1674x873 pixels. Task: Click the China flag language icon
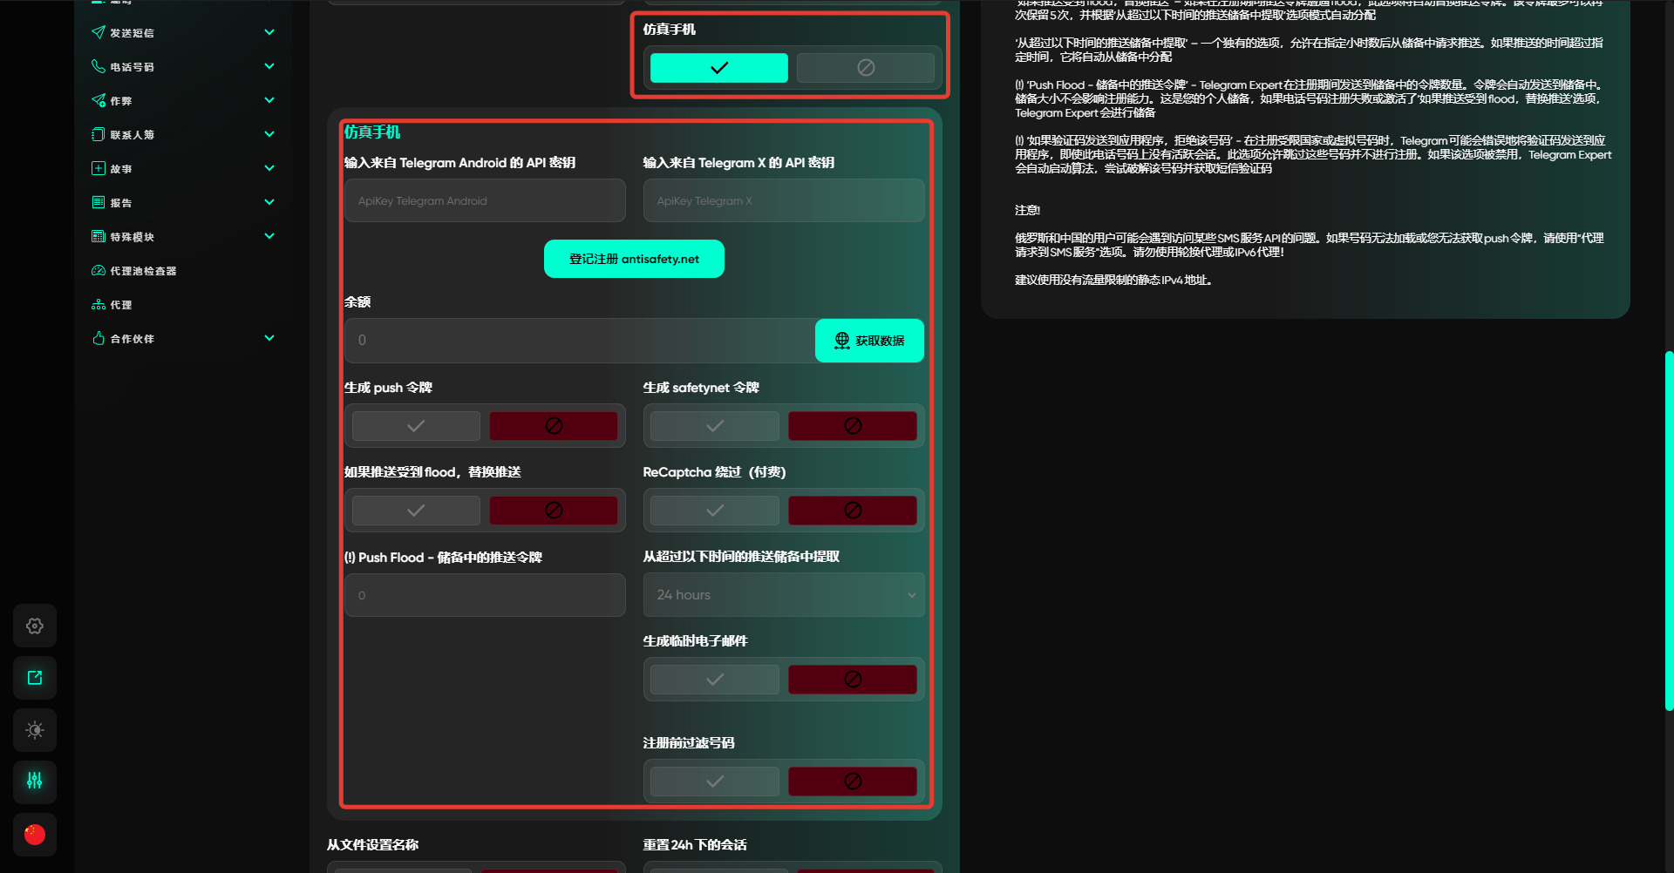tap(35, 835)
